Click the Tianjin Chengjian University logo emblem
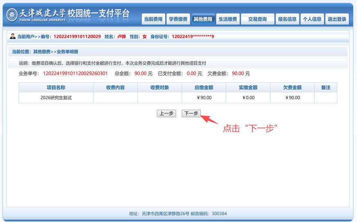The image size is (357, 222). click(12, 15)
